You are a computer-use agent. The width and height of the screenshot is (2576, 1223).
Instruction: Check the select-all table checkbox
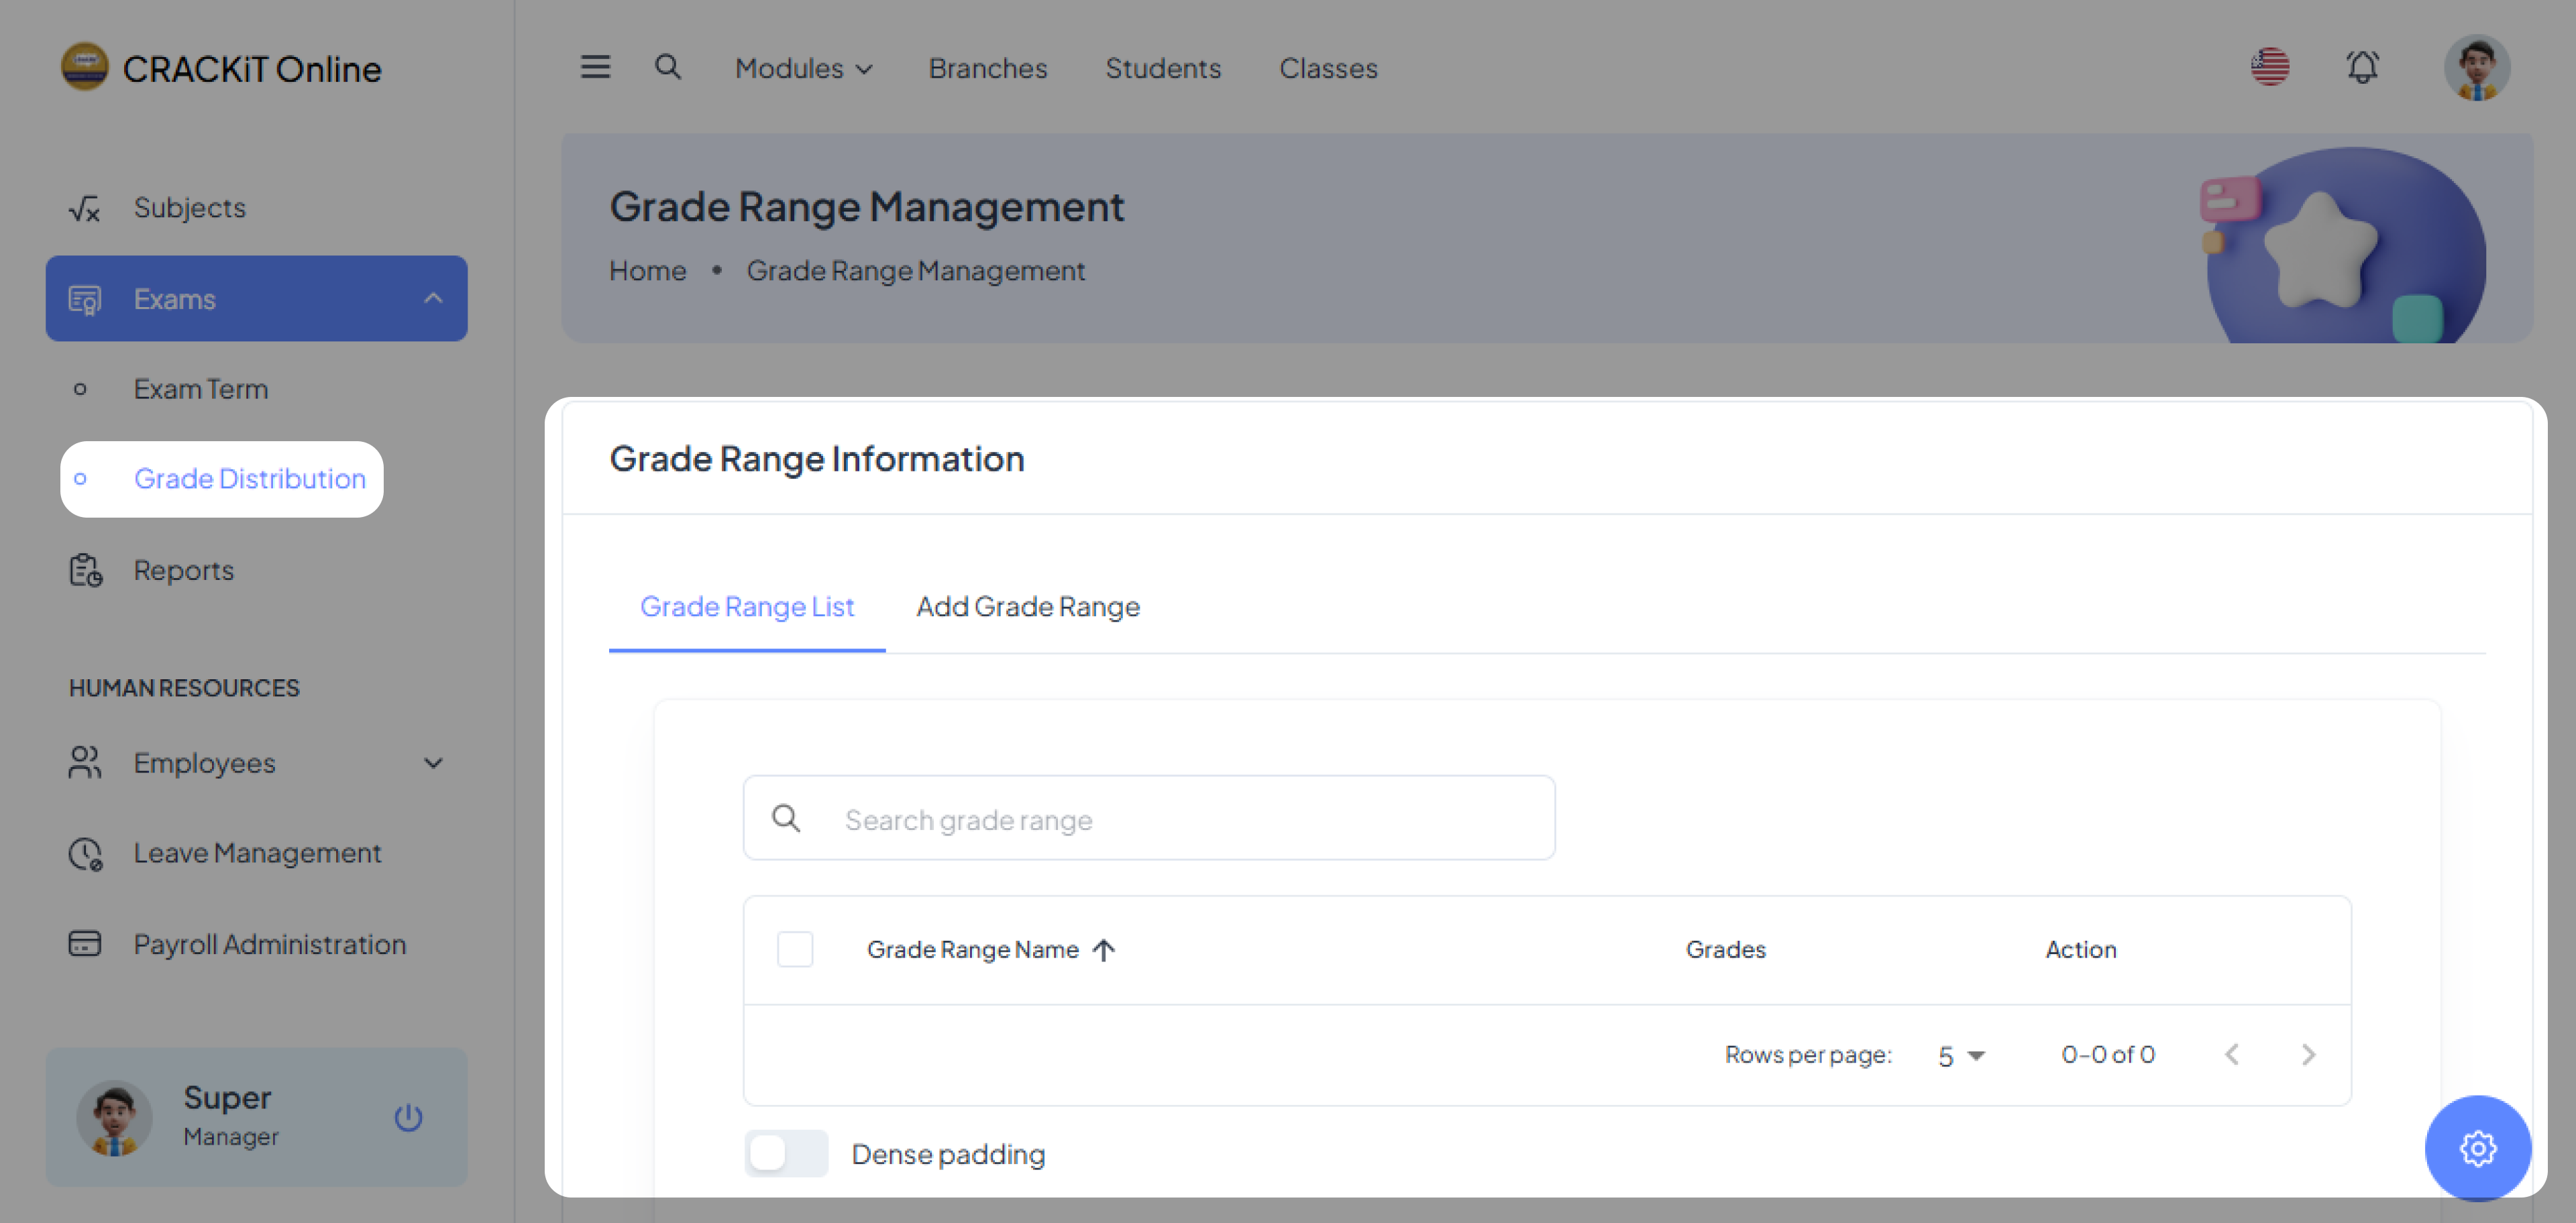click(795, 949)
